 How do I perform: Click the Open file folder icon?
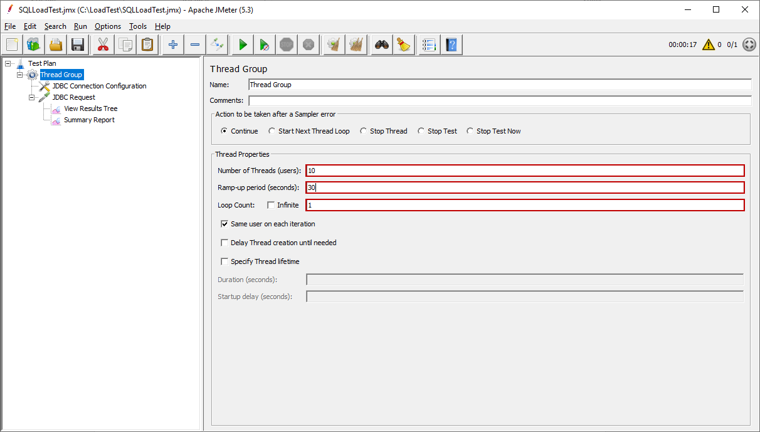(56, 45)
